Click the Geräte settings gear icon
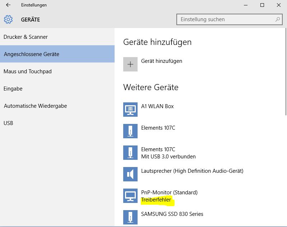This screenshot has height=227, width=287. pos(8,19)
